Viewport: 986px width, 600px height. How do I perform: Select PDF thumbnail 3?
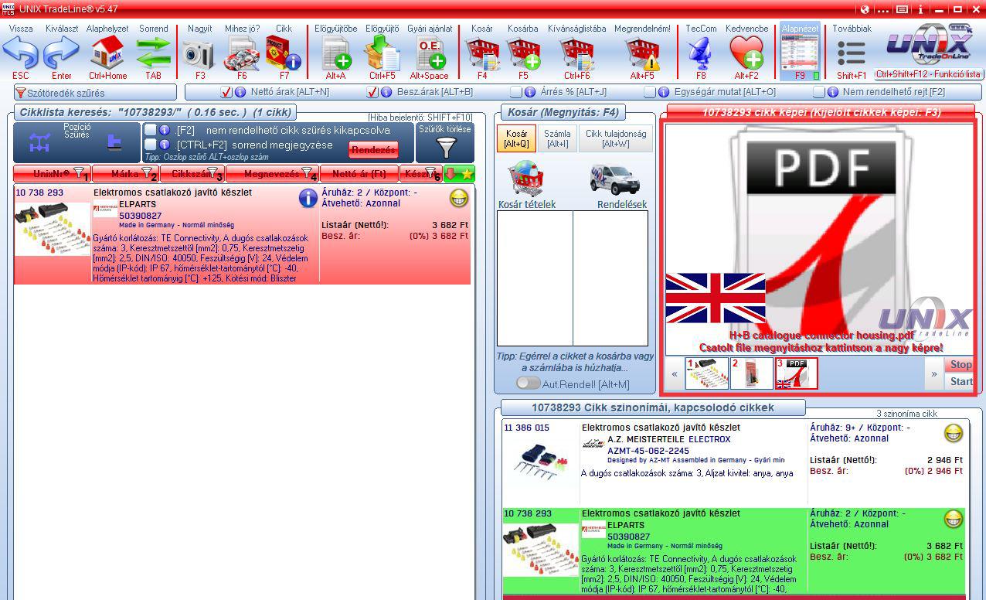pos(796,373)
